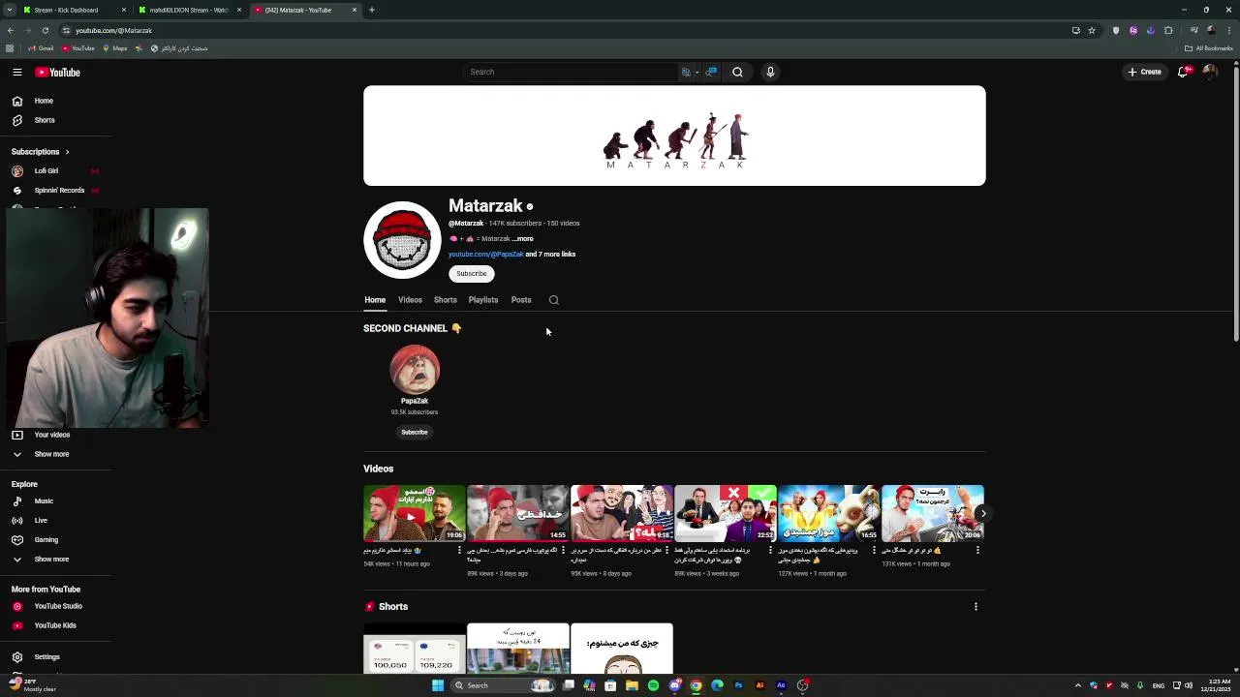
Task: Click the magnifier search button
Action: (737, 72)
